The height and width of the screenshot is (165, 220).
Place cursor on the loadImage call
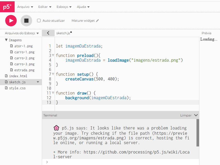click(x=145, y=60)
